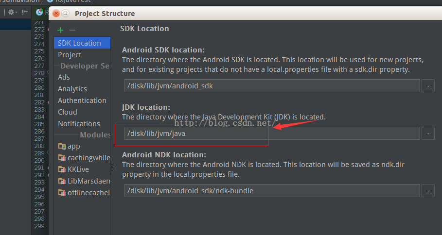
Task: Select Cloud developer service
Action: pos(68,112)
